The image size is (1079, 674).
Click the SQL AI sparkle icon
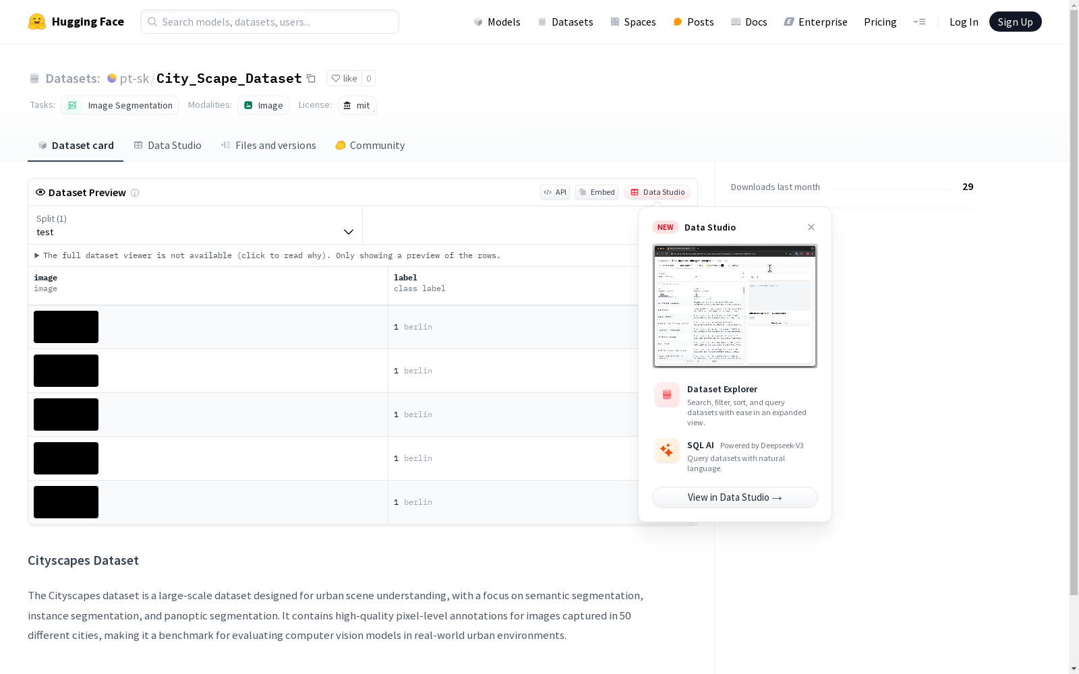(x=667, y=450)
